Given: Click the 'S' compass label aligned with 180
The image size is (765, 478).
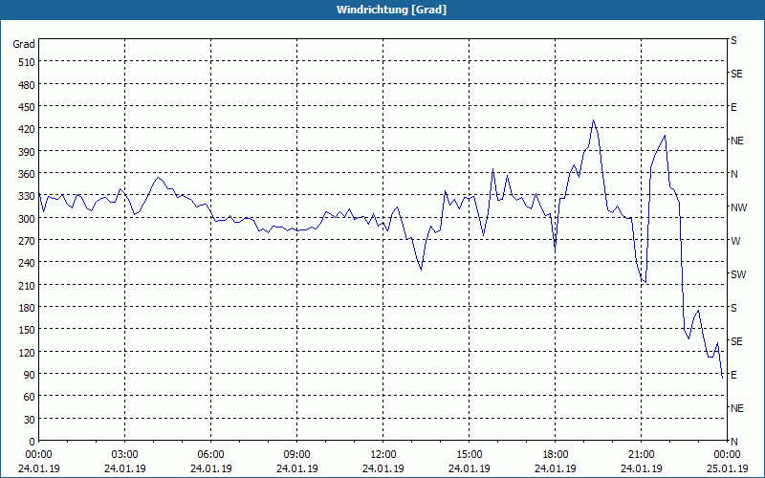Looking at the screenshot, I should [x=733, y=308].
